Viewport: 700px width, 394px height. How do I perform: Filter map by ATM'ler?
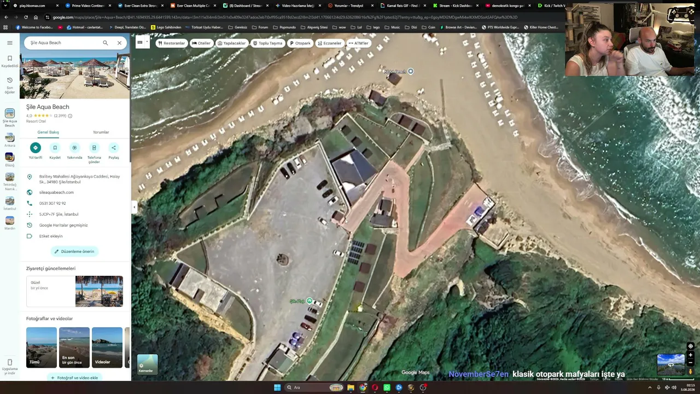point(359,43)
